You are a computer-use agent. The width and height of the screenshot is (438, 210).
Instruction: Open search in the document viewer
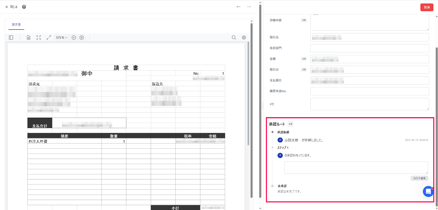(x=234, y=38)
